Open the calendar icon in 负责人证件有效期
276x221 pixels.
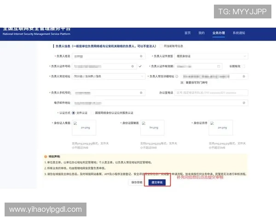218,66
